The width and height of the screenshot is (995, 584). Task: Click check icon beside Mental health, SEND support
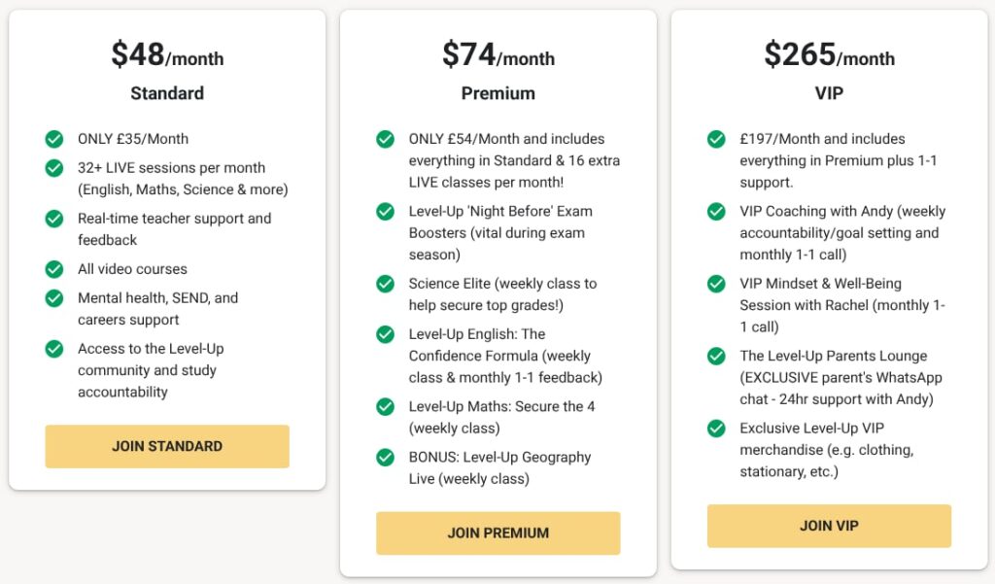54,298
